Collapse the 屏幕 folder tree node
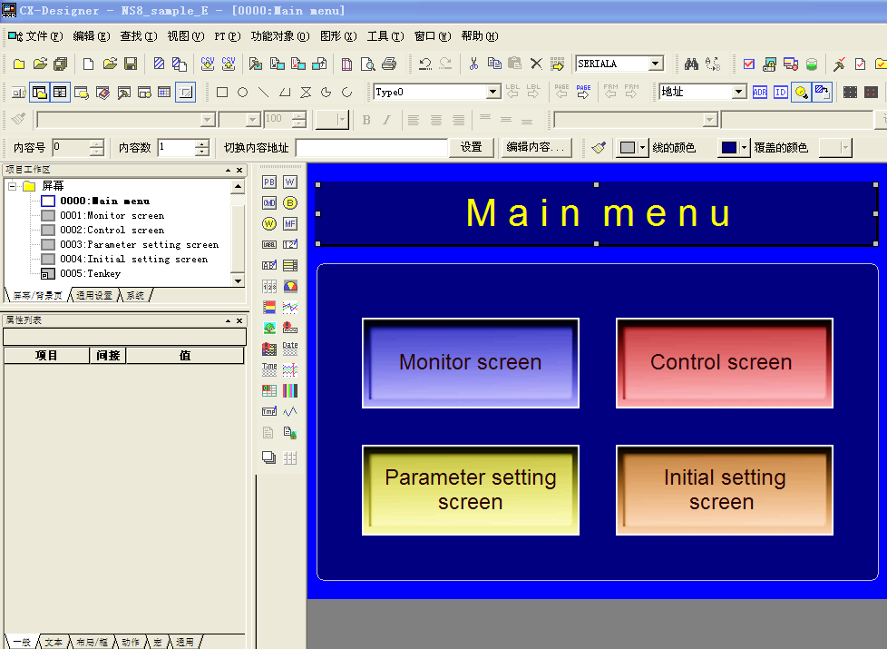Viewport: 887px width, 649px height. click(x=13, y=186)
